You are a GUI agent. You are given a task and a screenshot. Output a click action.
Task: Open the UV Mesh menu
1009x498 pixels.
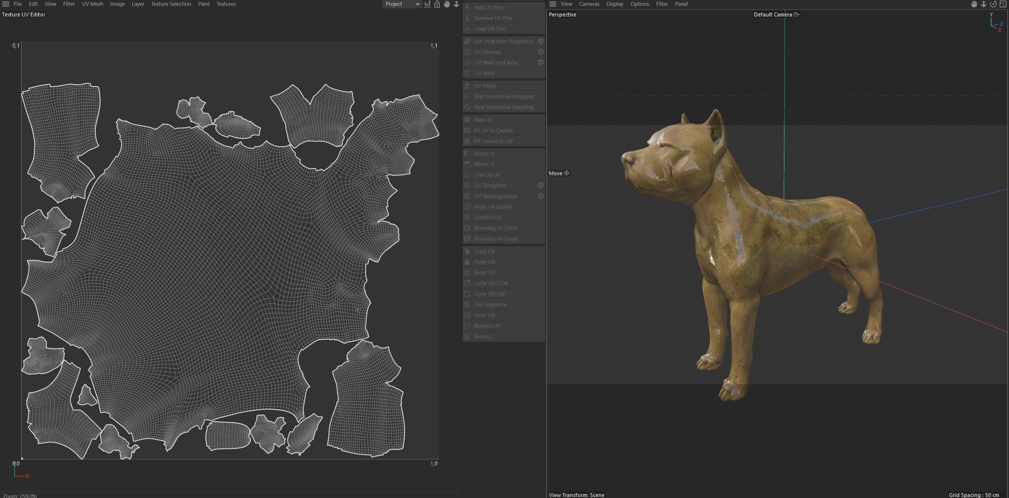(x=93, y=4)
